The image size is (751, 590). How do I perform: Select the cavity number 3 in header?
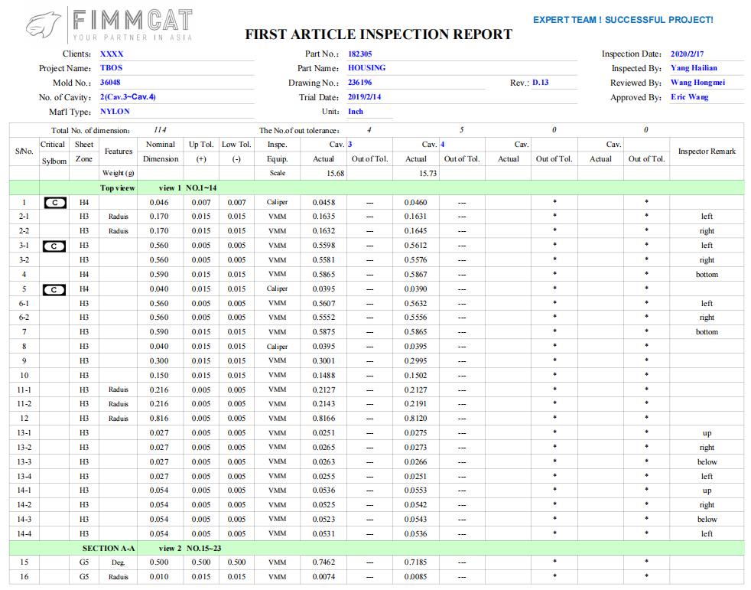(349, 145)
